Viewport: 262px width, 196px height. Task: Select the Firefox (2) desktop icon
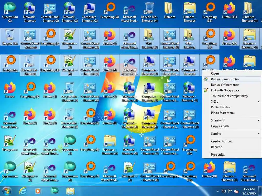tap(30, 117)
